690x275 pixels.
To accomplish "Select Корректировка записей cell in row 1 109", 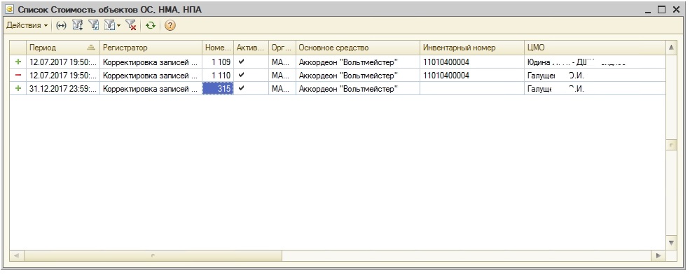I will [151, 62].
